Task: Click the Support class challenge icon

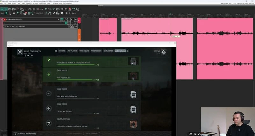Action: [x=49, y=108]
